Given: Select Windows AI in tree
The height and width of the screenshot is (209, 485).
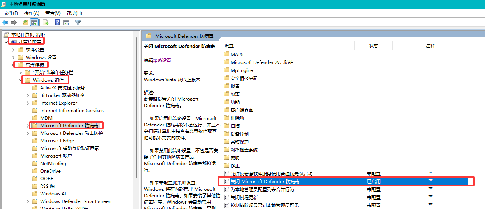Looking at the screenshot, I should pos(53,193).
